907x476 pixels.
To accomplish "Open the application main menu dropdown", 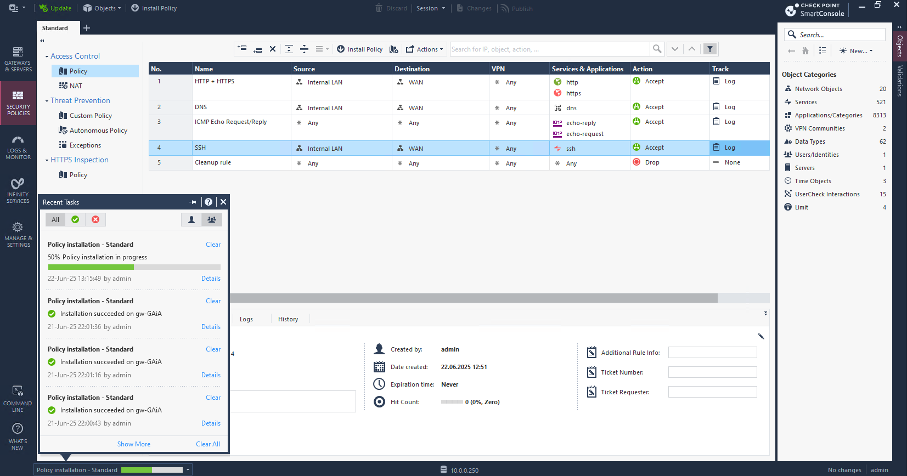I will pos(17,8).
